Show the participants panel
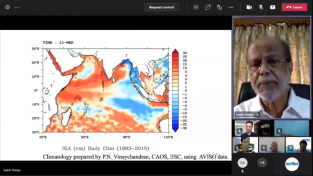This screenshot has height=176, width=313. click(x=196, y=7)
